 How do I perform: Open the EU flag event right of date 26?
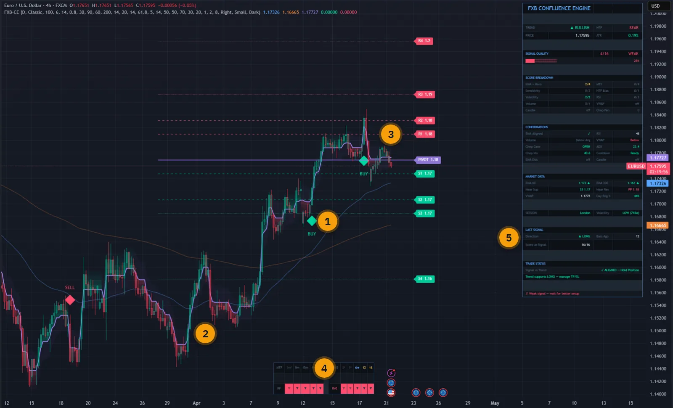(443, 392)
